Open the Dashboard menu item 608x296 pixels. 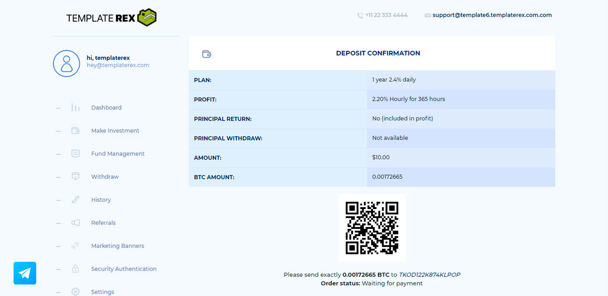point(106,108)
